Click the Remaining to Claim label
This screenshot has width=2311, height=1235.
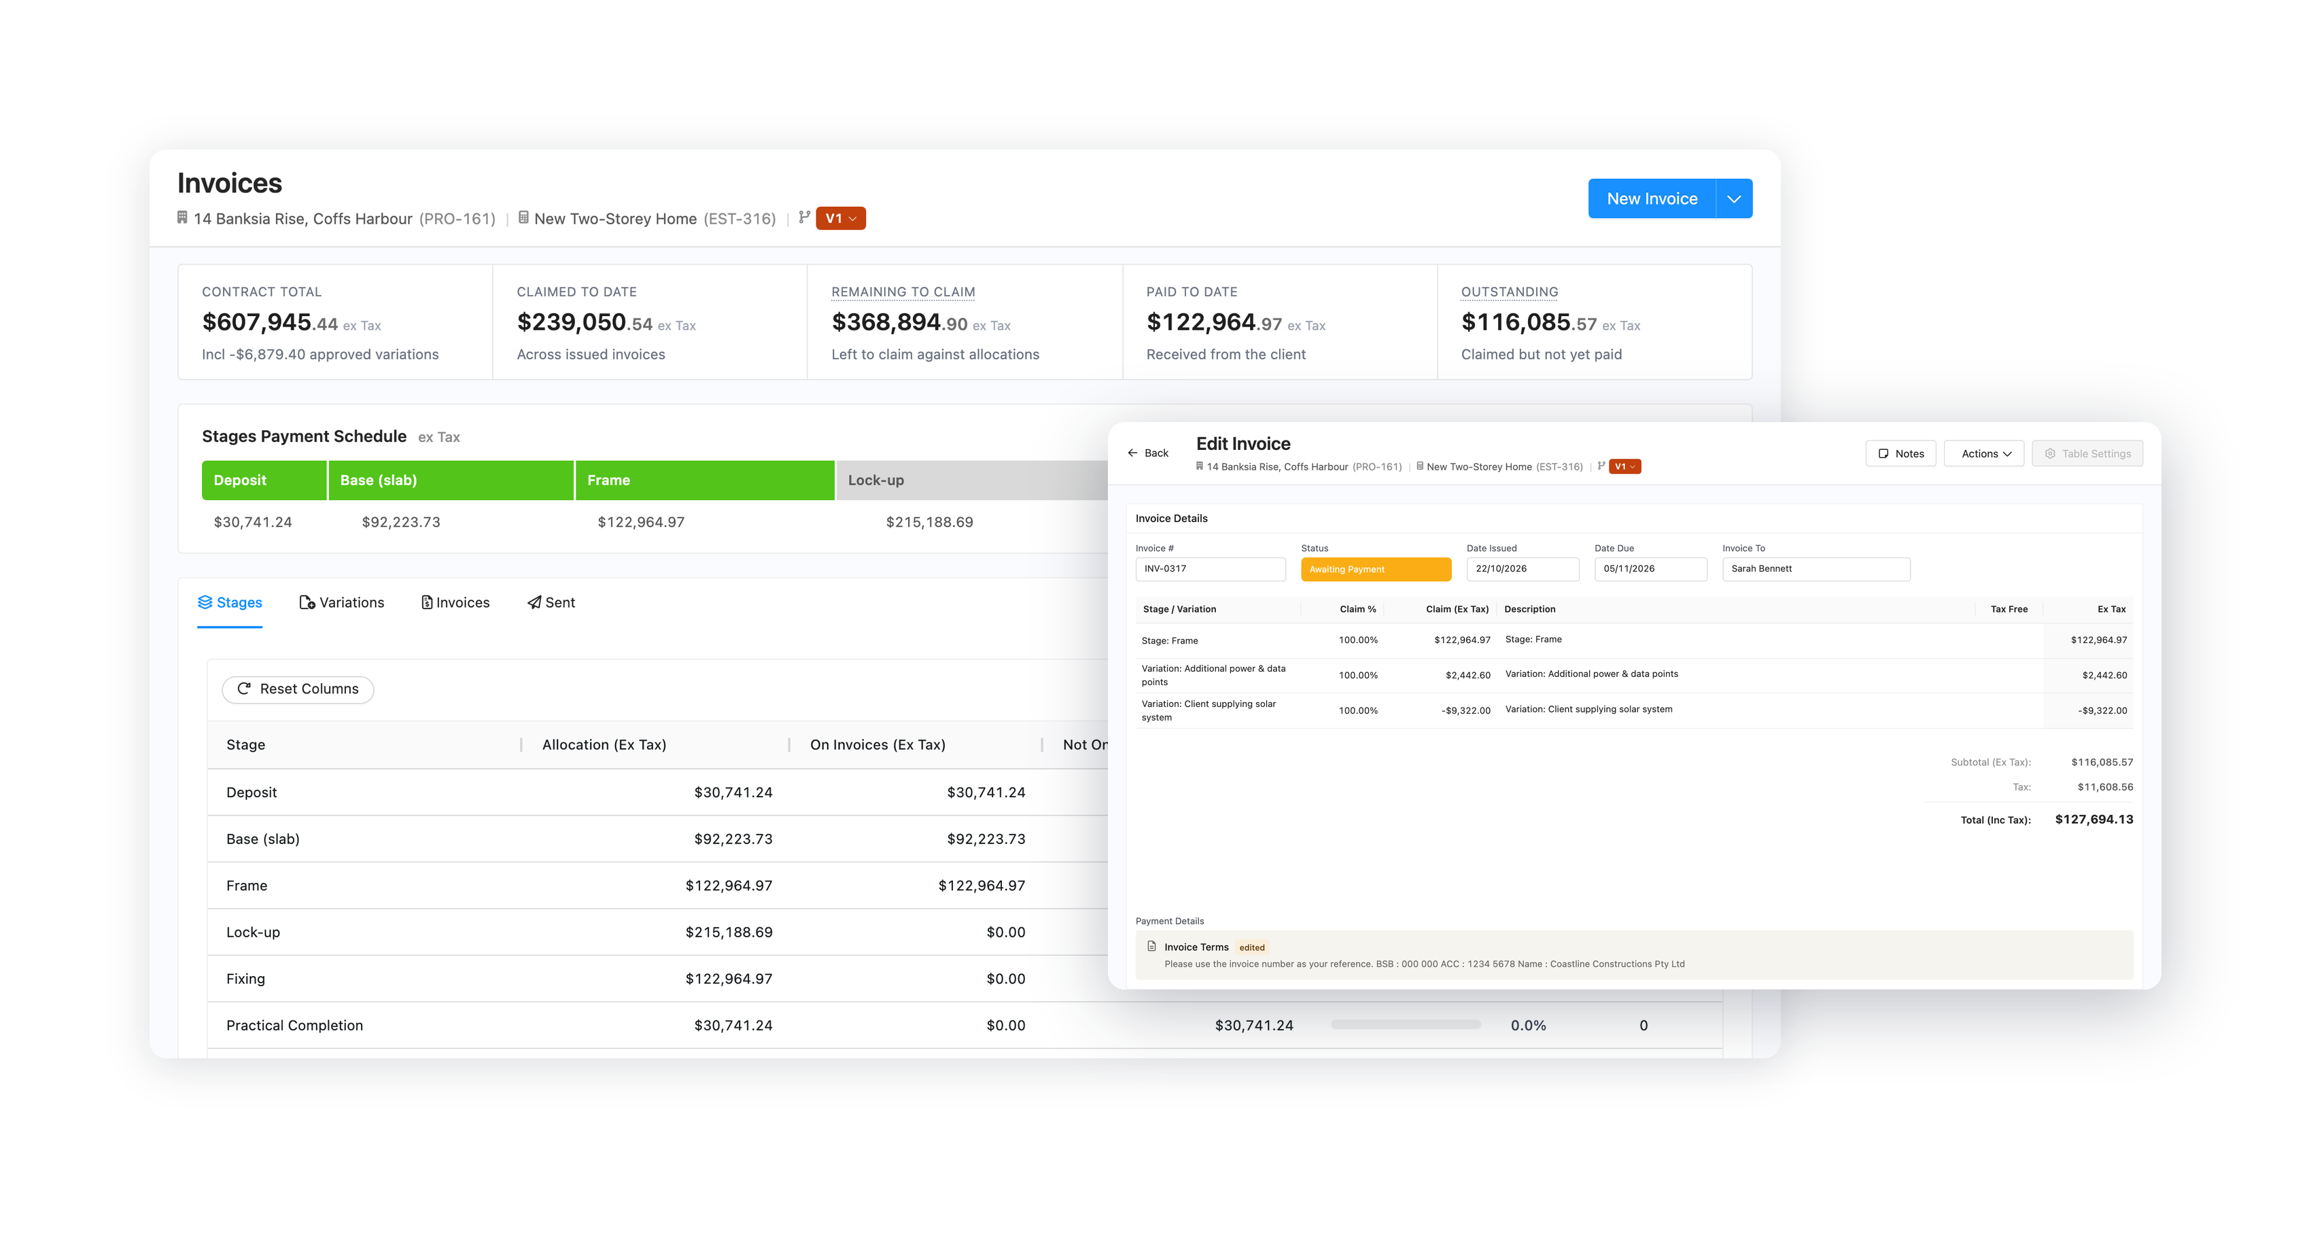point(903,292)
